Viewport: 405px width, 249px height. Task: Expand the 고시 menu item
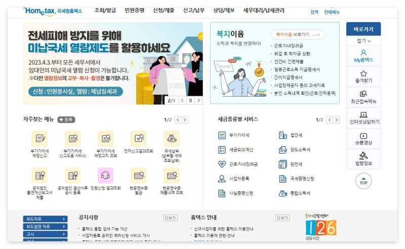coord(45,234)
